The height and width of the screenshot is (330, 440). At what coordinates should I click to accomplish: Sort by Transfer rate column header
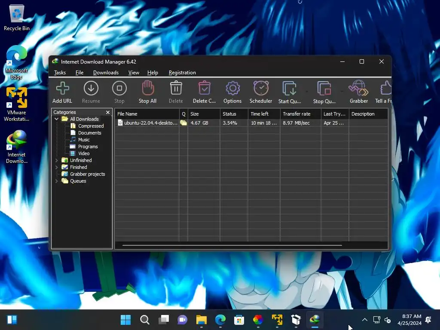coord(300,114)
